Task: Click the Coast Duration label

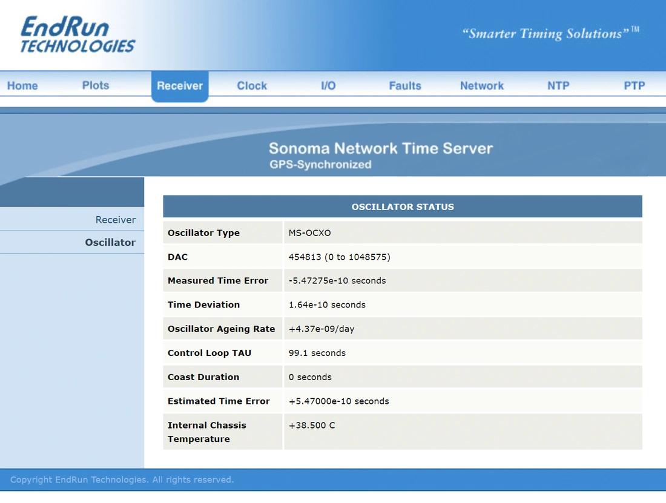Action: [x=203, y=377]
